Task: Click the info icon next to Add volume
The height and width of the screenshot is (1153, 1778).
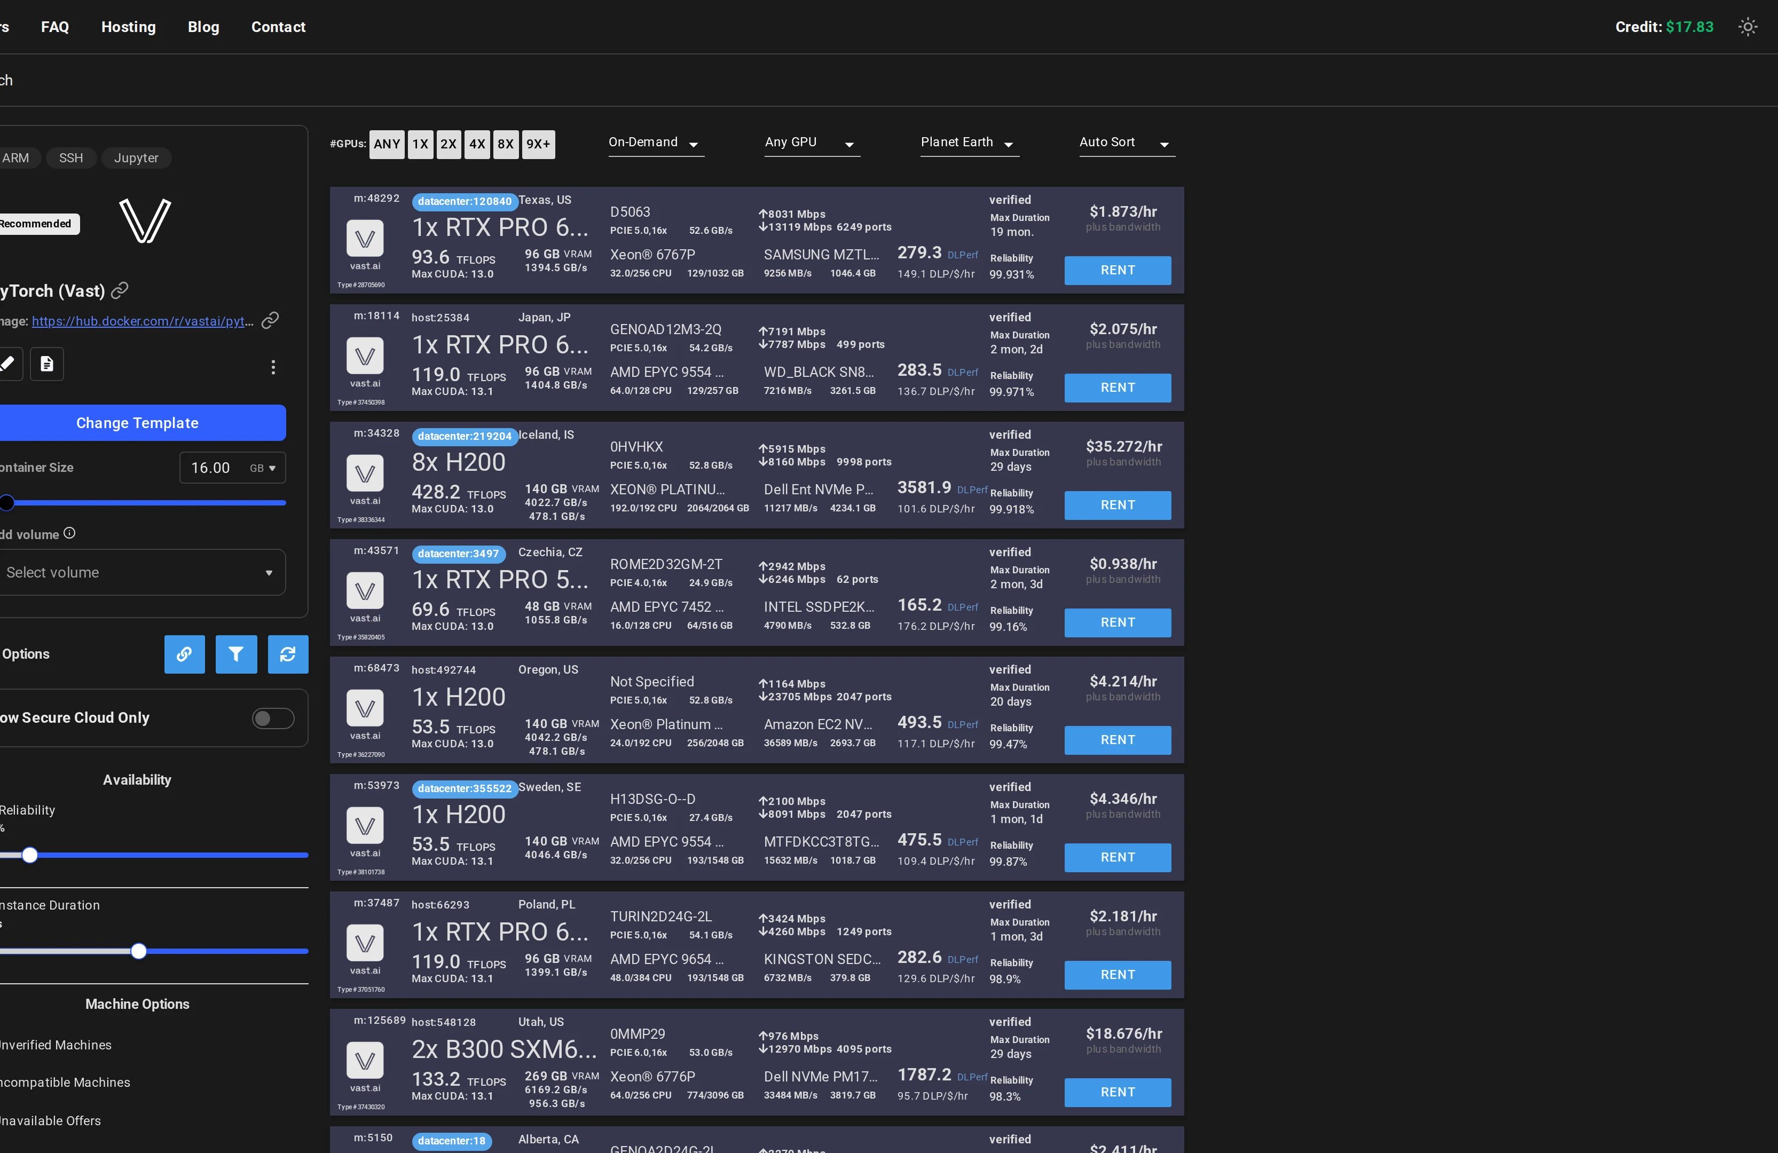Action: 69,533
